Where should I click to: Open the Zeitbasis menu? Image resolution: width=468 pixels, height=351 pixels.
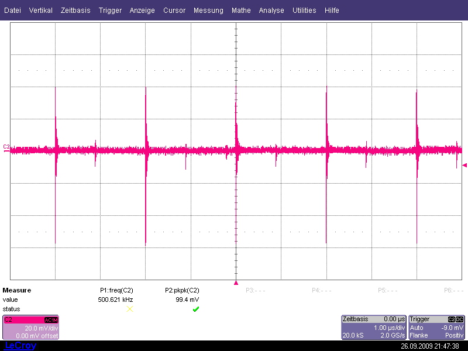75,10
